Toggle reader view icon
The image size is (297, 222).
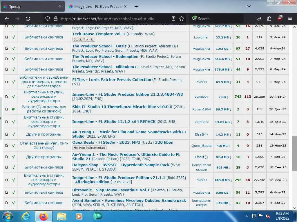click(173, 18)
